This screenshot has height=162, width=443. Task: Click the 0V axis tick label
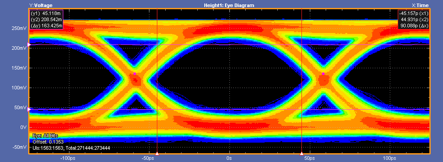click(x=23, y=128)
